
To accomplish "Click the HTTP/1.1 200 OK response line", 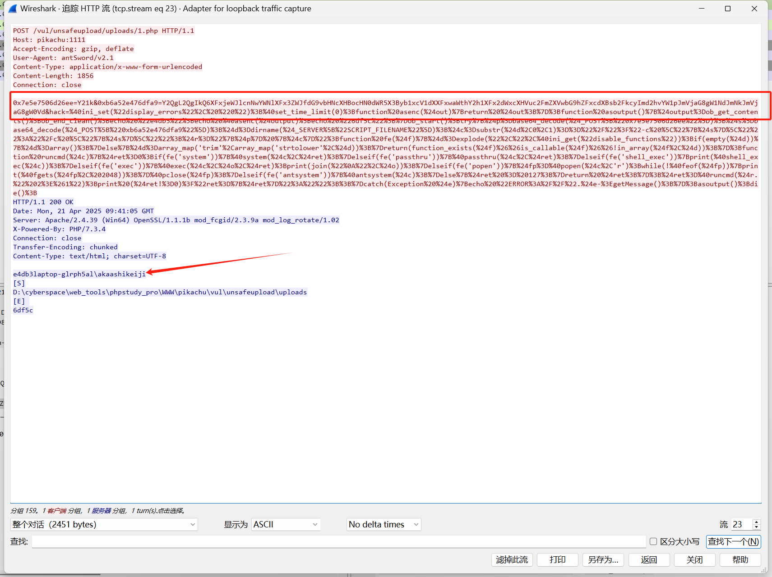I will coord(43,202).
